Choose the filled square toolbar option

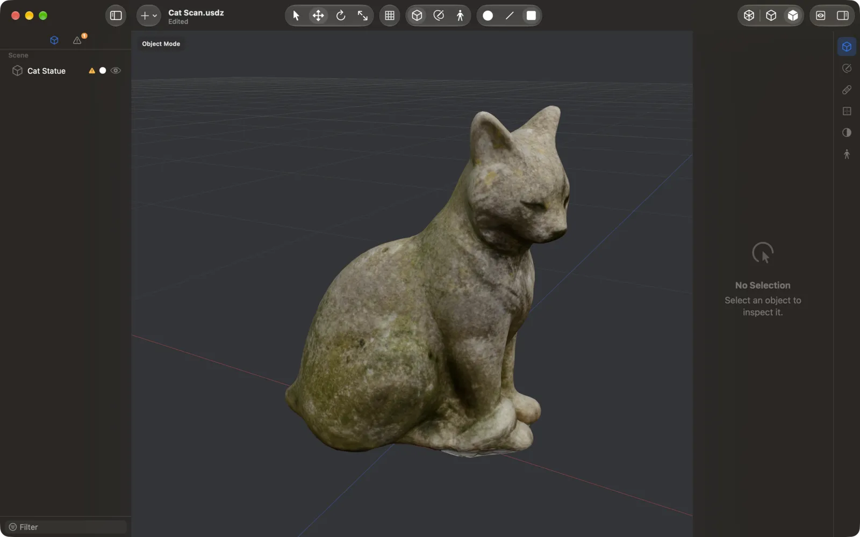tap(531, 16)
